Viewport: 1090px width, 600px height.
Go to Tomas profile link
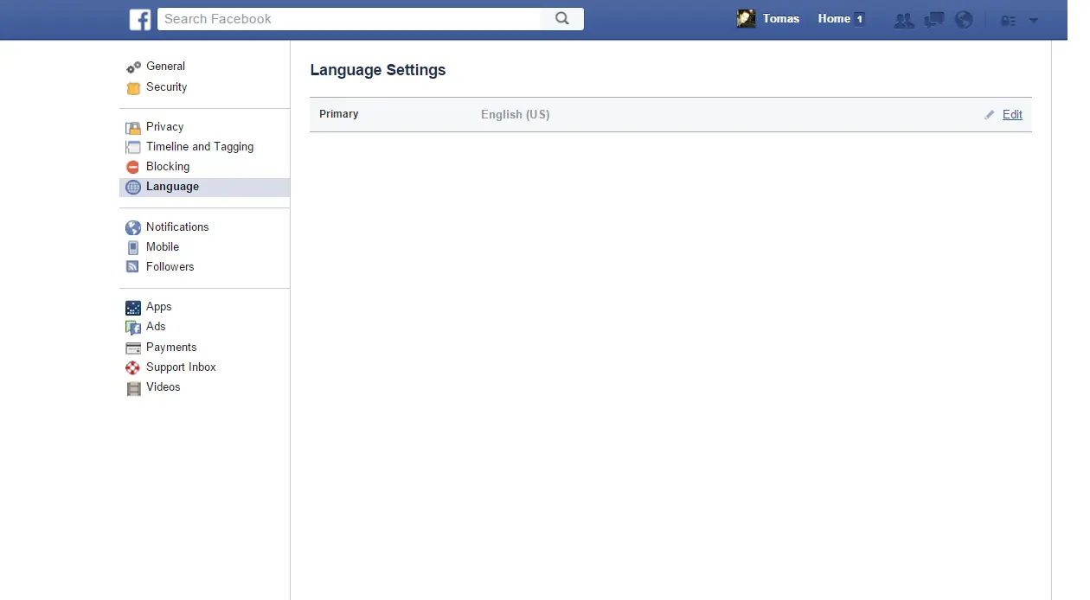point(781,18)
